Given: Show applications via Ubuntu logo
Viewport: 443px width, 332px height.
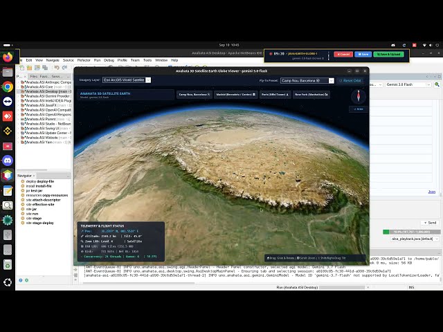Looking at the screenshot, I should tap(8, 282).
